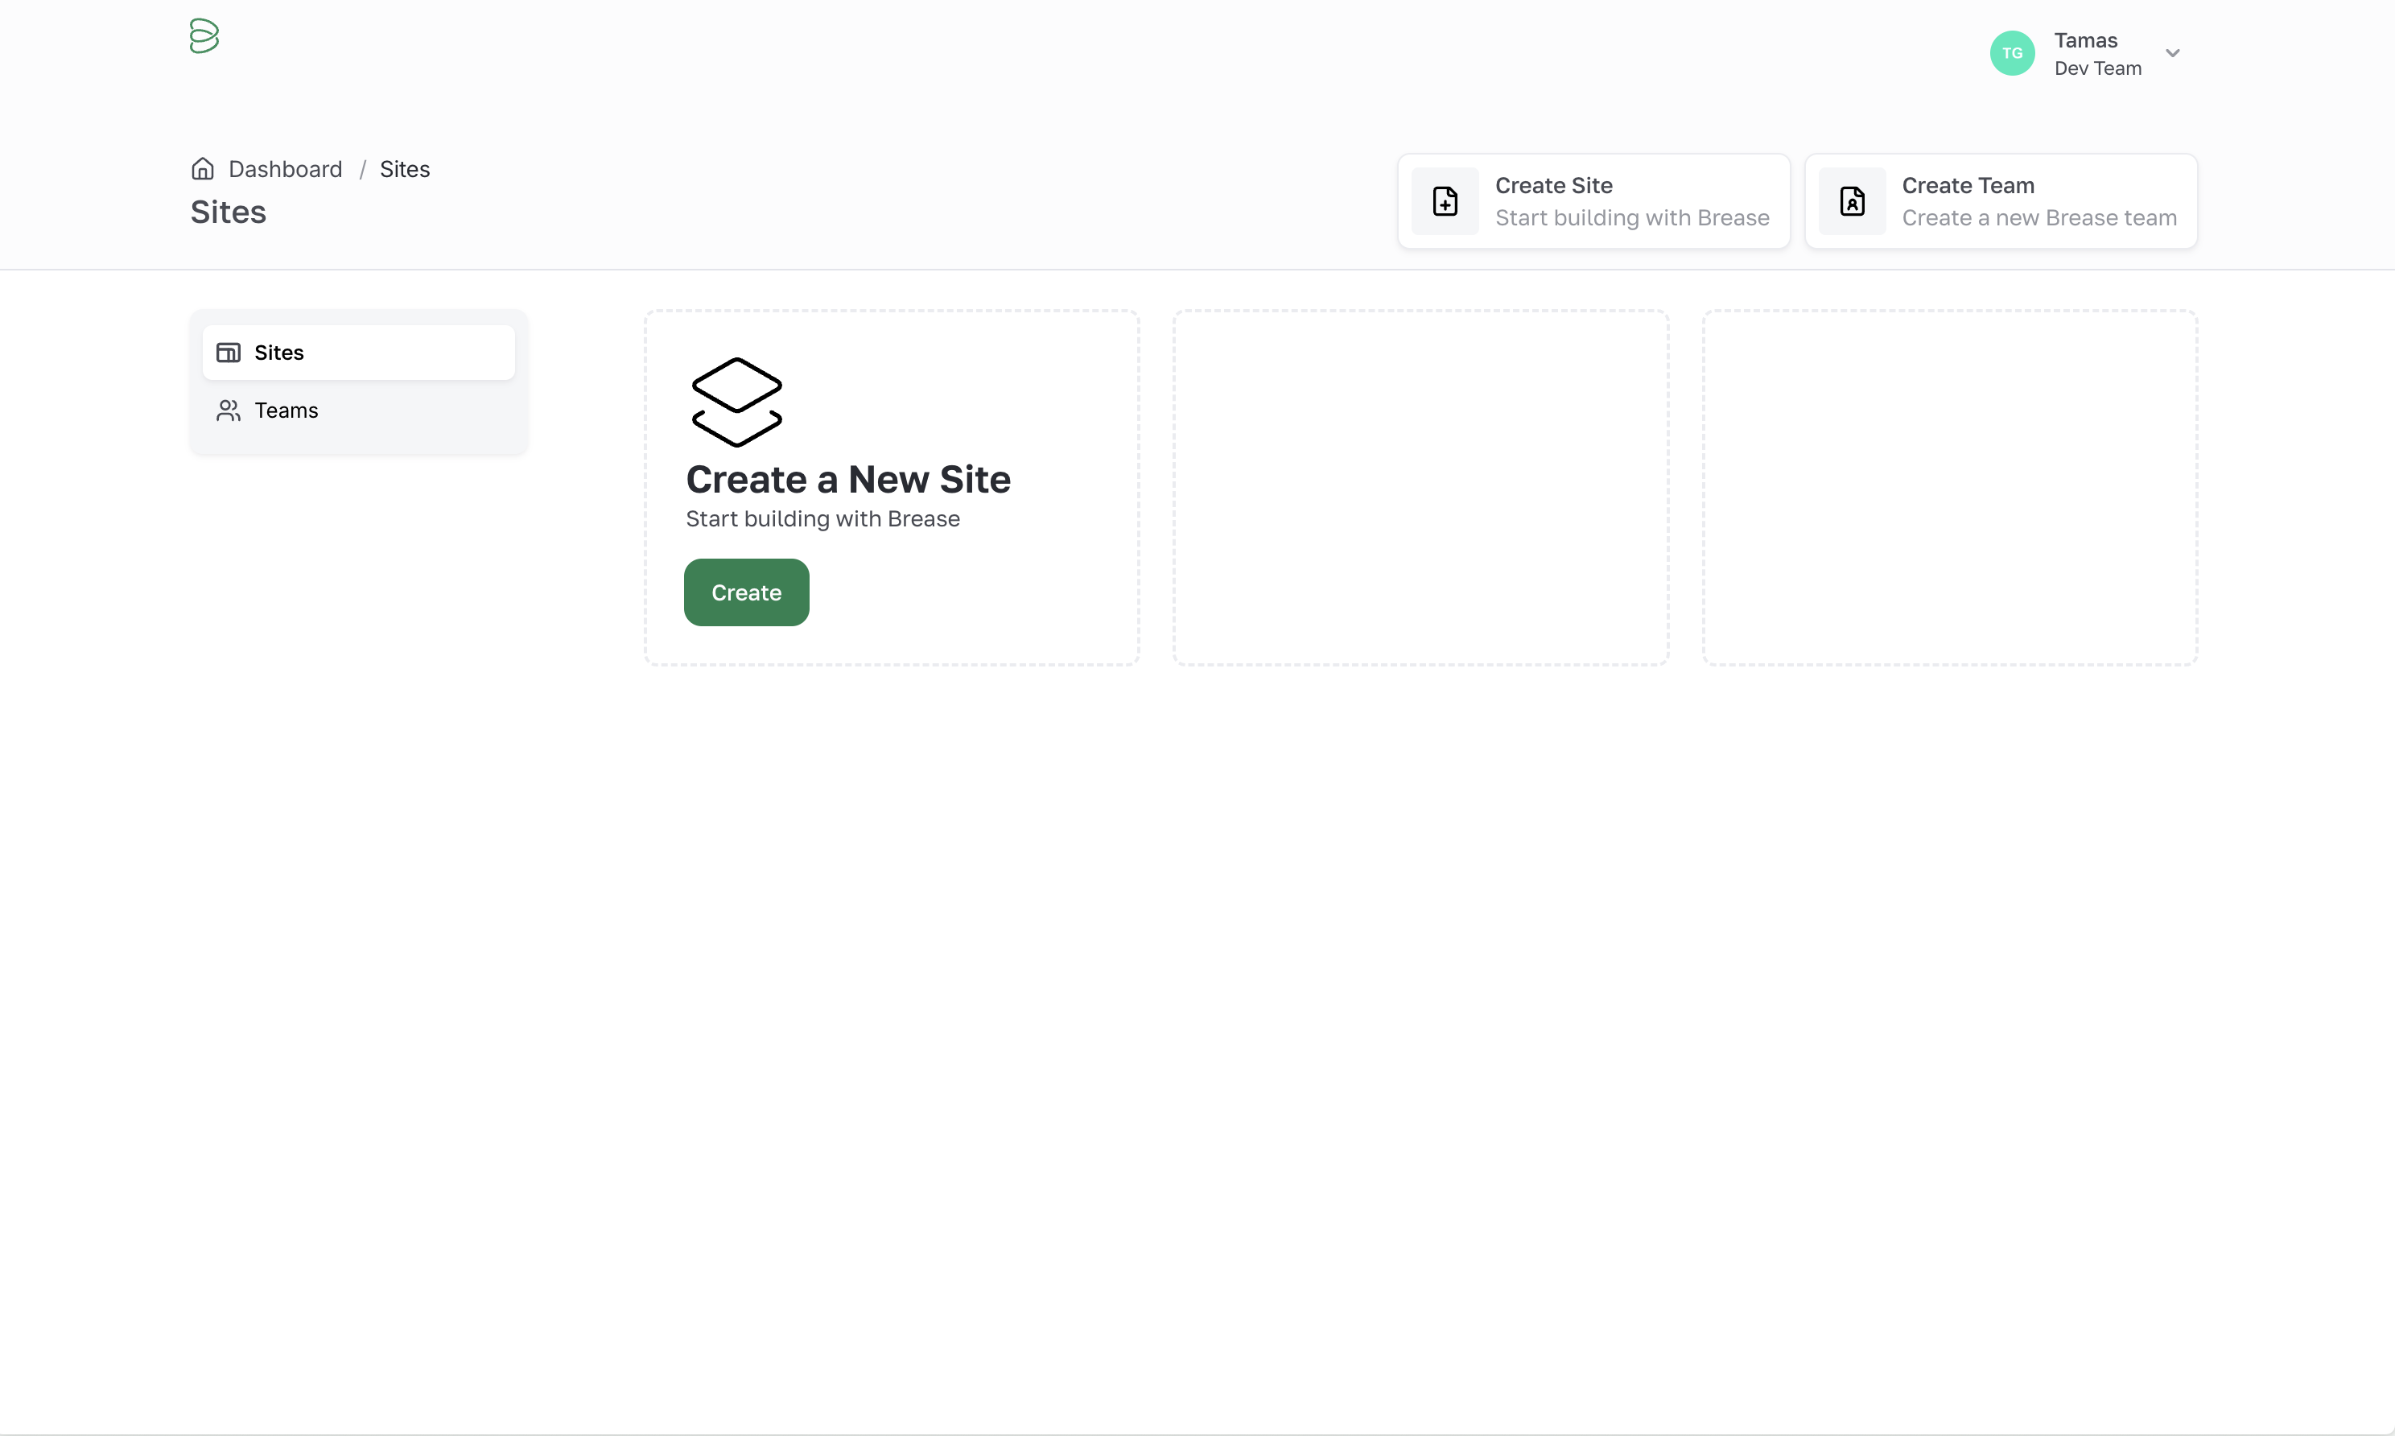Click the TG user avatar
Viewport: 2395px width, 1436px height.
[2012, 53]
